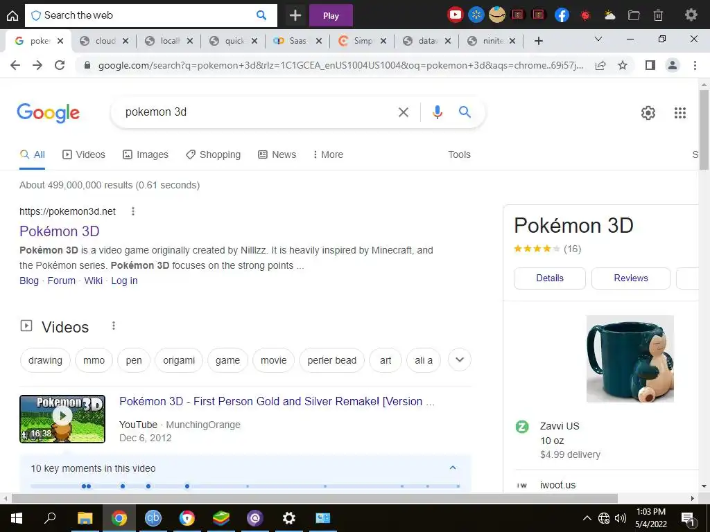Click the Snorlax mug product image
Viewport: 710px width, 532px height.
pyautogui.click(x=630, y=359)
